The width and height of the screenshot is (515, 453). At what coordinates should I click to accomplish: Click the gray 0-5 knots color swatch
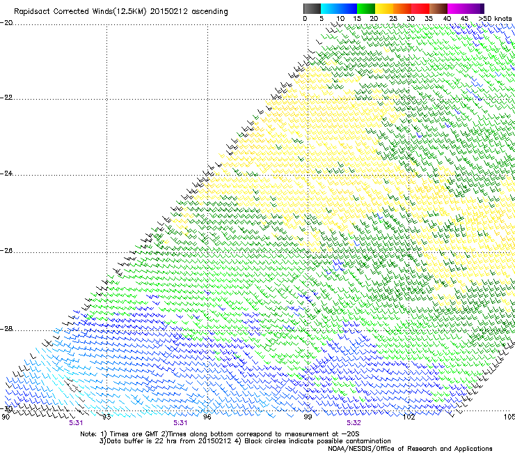click(x=312, y=8)
